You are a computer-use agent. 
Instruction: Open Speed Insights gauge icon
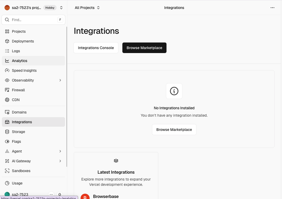(x=7, y=70)
